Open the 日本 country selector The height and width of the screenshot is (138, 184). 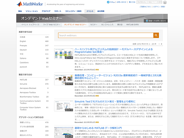point(111,2)
